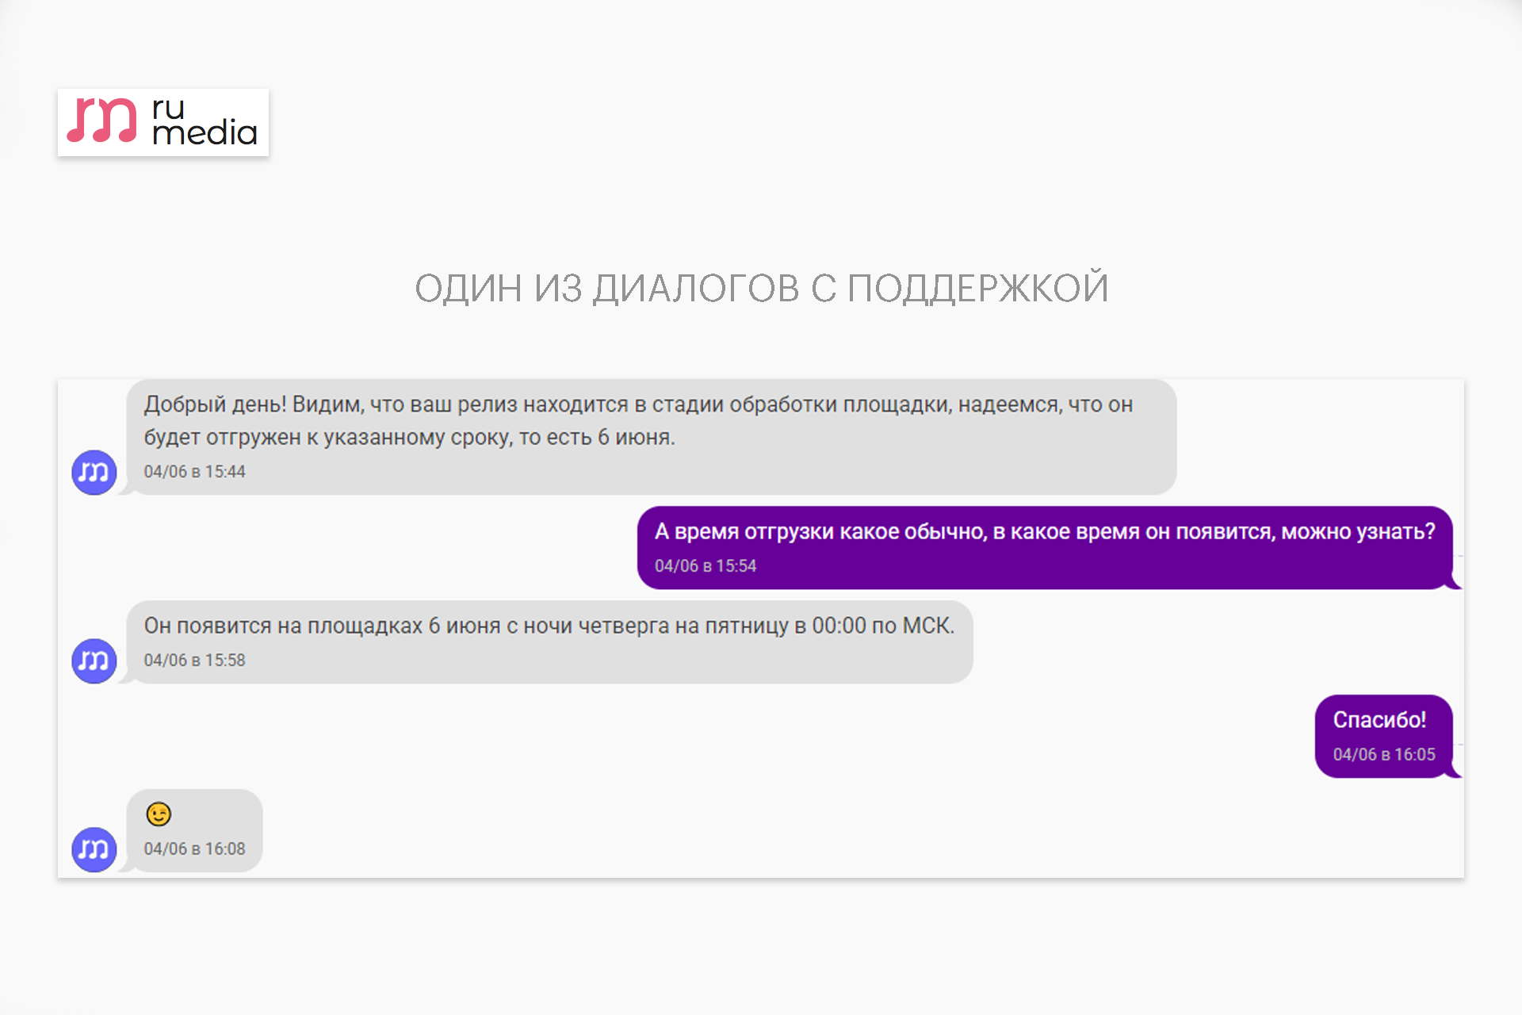
Task: Click the timestamp 04/06 в 15:58
Action: coord(194,661)
